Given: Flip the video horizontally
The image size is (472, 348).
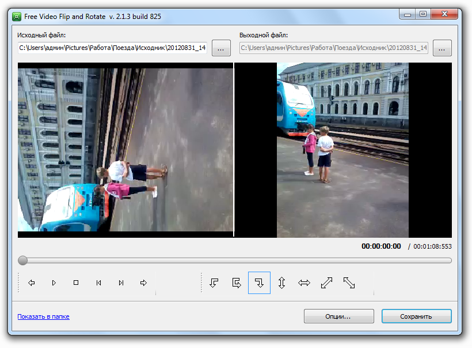Looking at the screenshot, I should [x=304, y=283].
